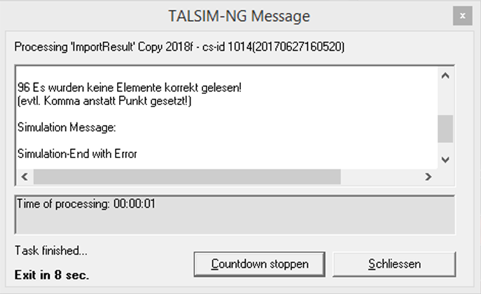Viewport: 481px width, 294px height.
Task: Click the 'Exit in 8 sec.' countdown text
Action: click(x=52, y=274)
